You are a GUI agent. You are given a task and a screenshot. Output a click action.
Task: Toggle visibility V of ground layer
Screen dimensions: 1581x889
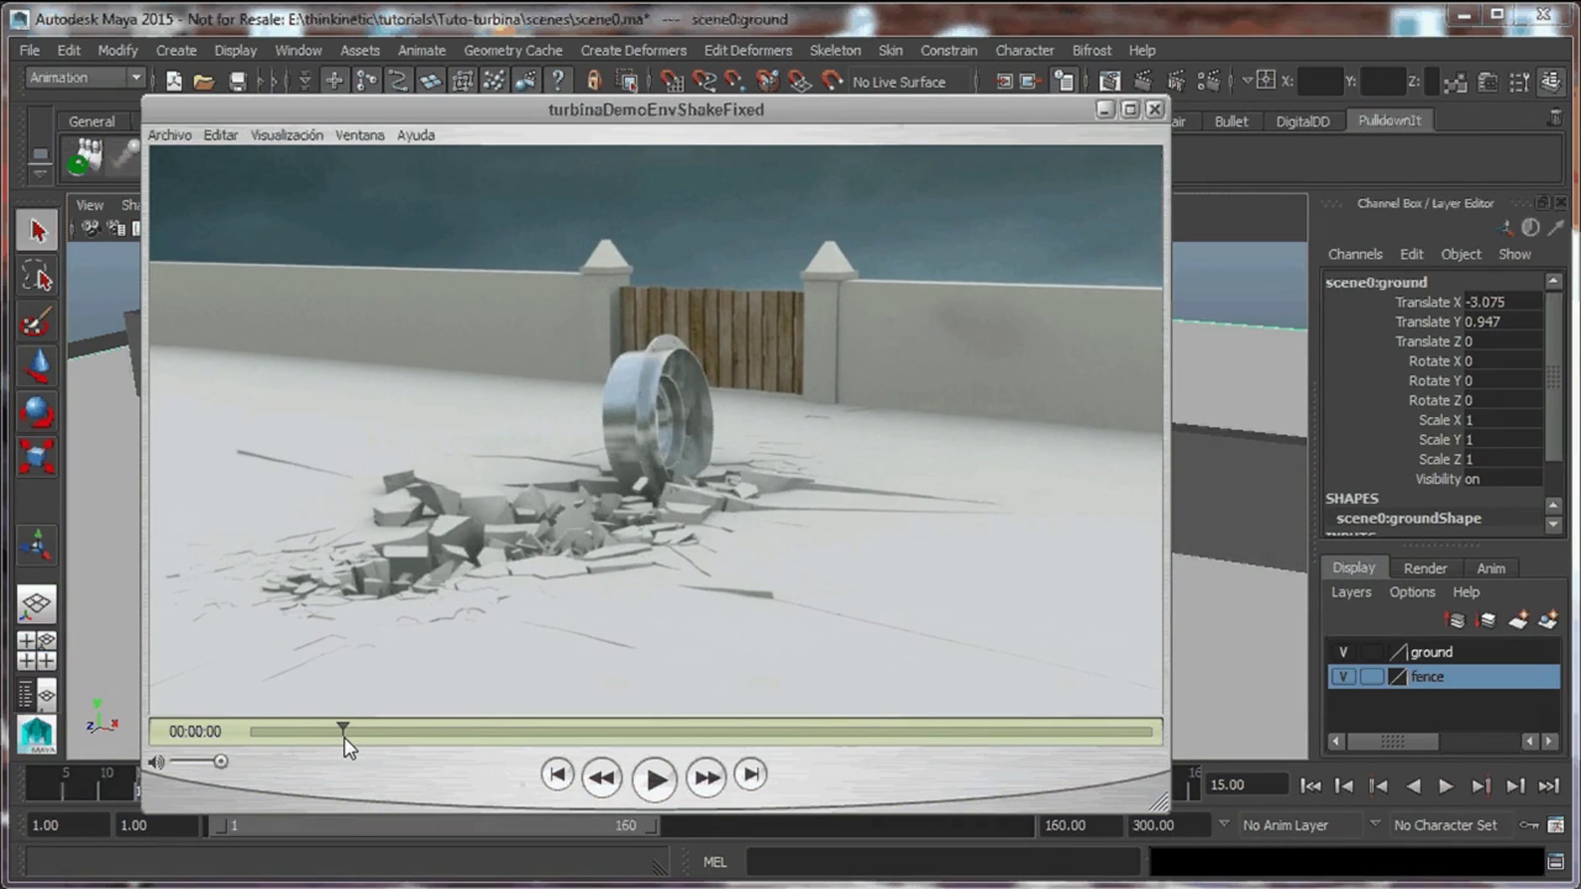pos(1343,652)
